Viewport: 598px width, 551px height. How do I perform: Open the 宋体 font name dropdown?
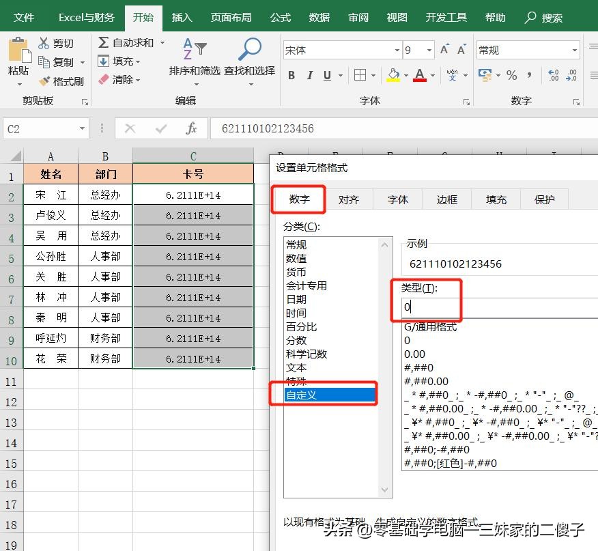[398, 49]
